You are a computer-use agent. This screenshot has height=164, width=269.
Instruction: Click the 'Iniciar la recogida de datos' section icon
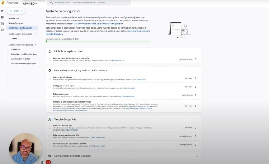pos(50,52)
